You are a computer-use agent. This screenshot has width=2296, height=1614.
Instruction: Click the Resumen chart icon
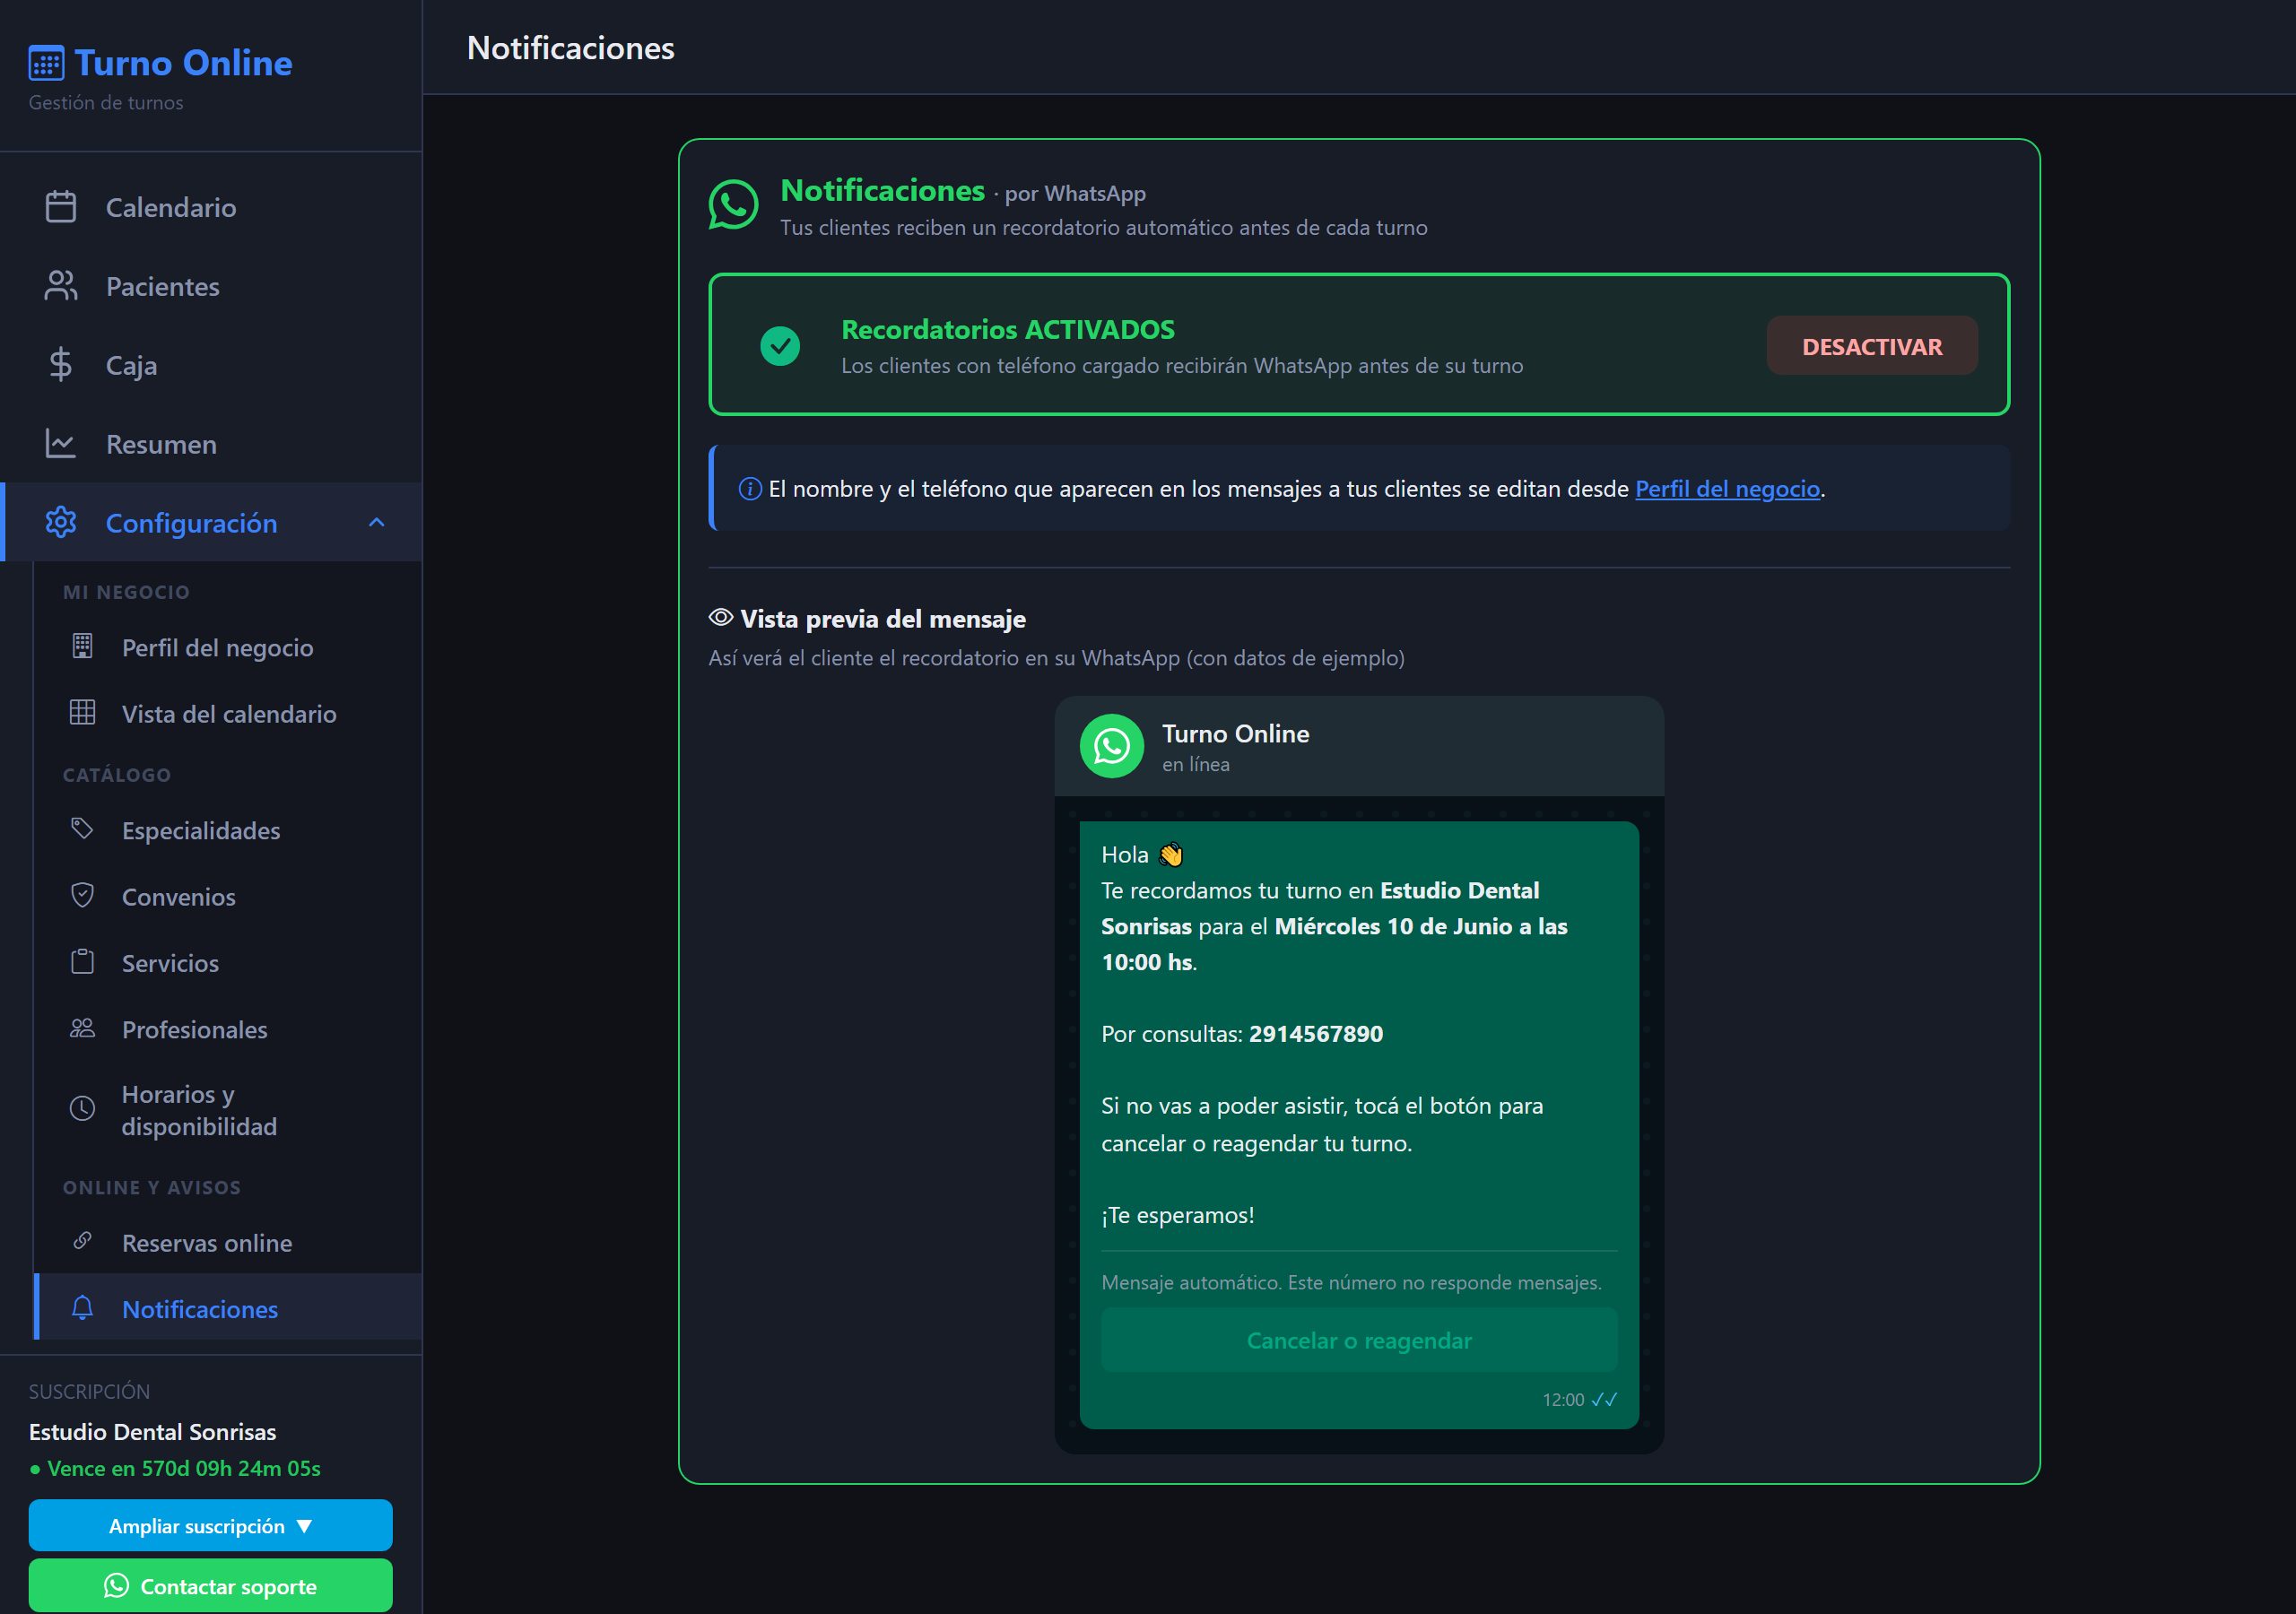pyautogui.click(x=61, y=444)
